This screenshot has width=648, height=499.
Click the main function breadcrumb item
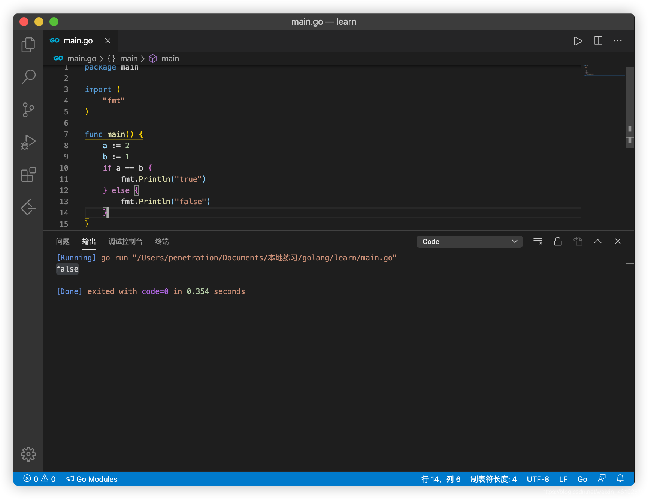click(x=170, y=59)
